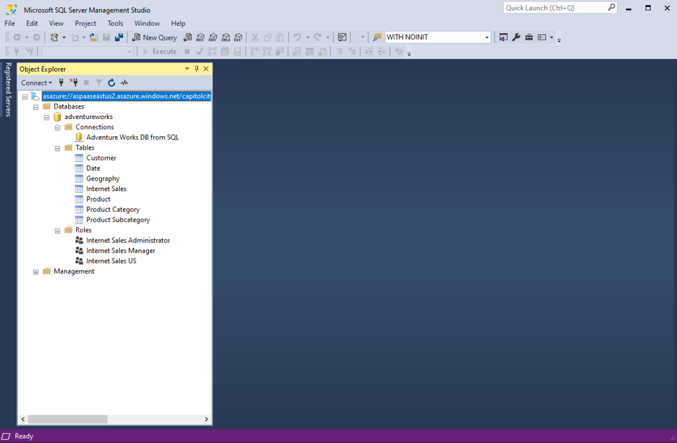Image resolution: width=677 pixels, height=443 pixels.
Task: Create a new XMLA query
Action: [x=225, y=37]
